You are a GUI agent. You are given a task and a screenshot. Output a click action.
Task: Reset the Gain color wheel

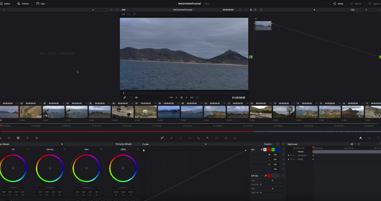click(x=101, y=149)
